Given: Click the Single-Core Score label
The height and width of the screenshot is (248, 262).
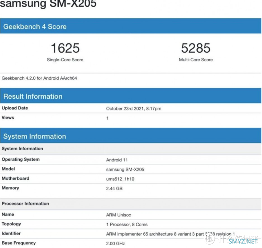Looking at the screenshot, I should click(x=65, y=60).
